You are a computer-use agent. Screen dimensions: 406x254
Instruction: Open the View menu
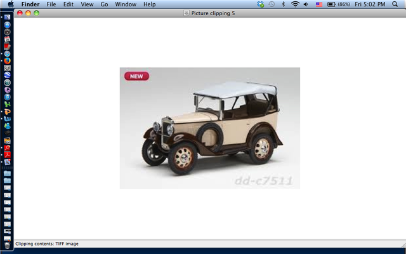pyautogui.click(x=87, y=4)
